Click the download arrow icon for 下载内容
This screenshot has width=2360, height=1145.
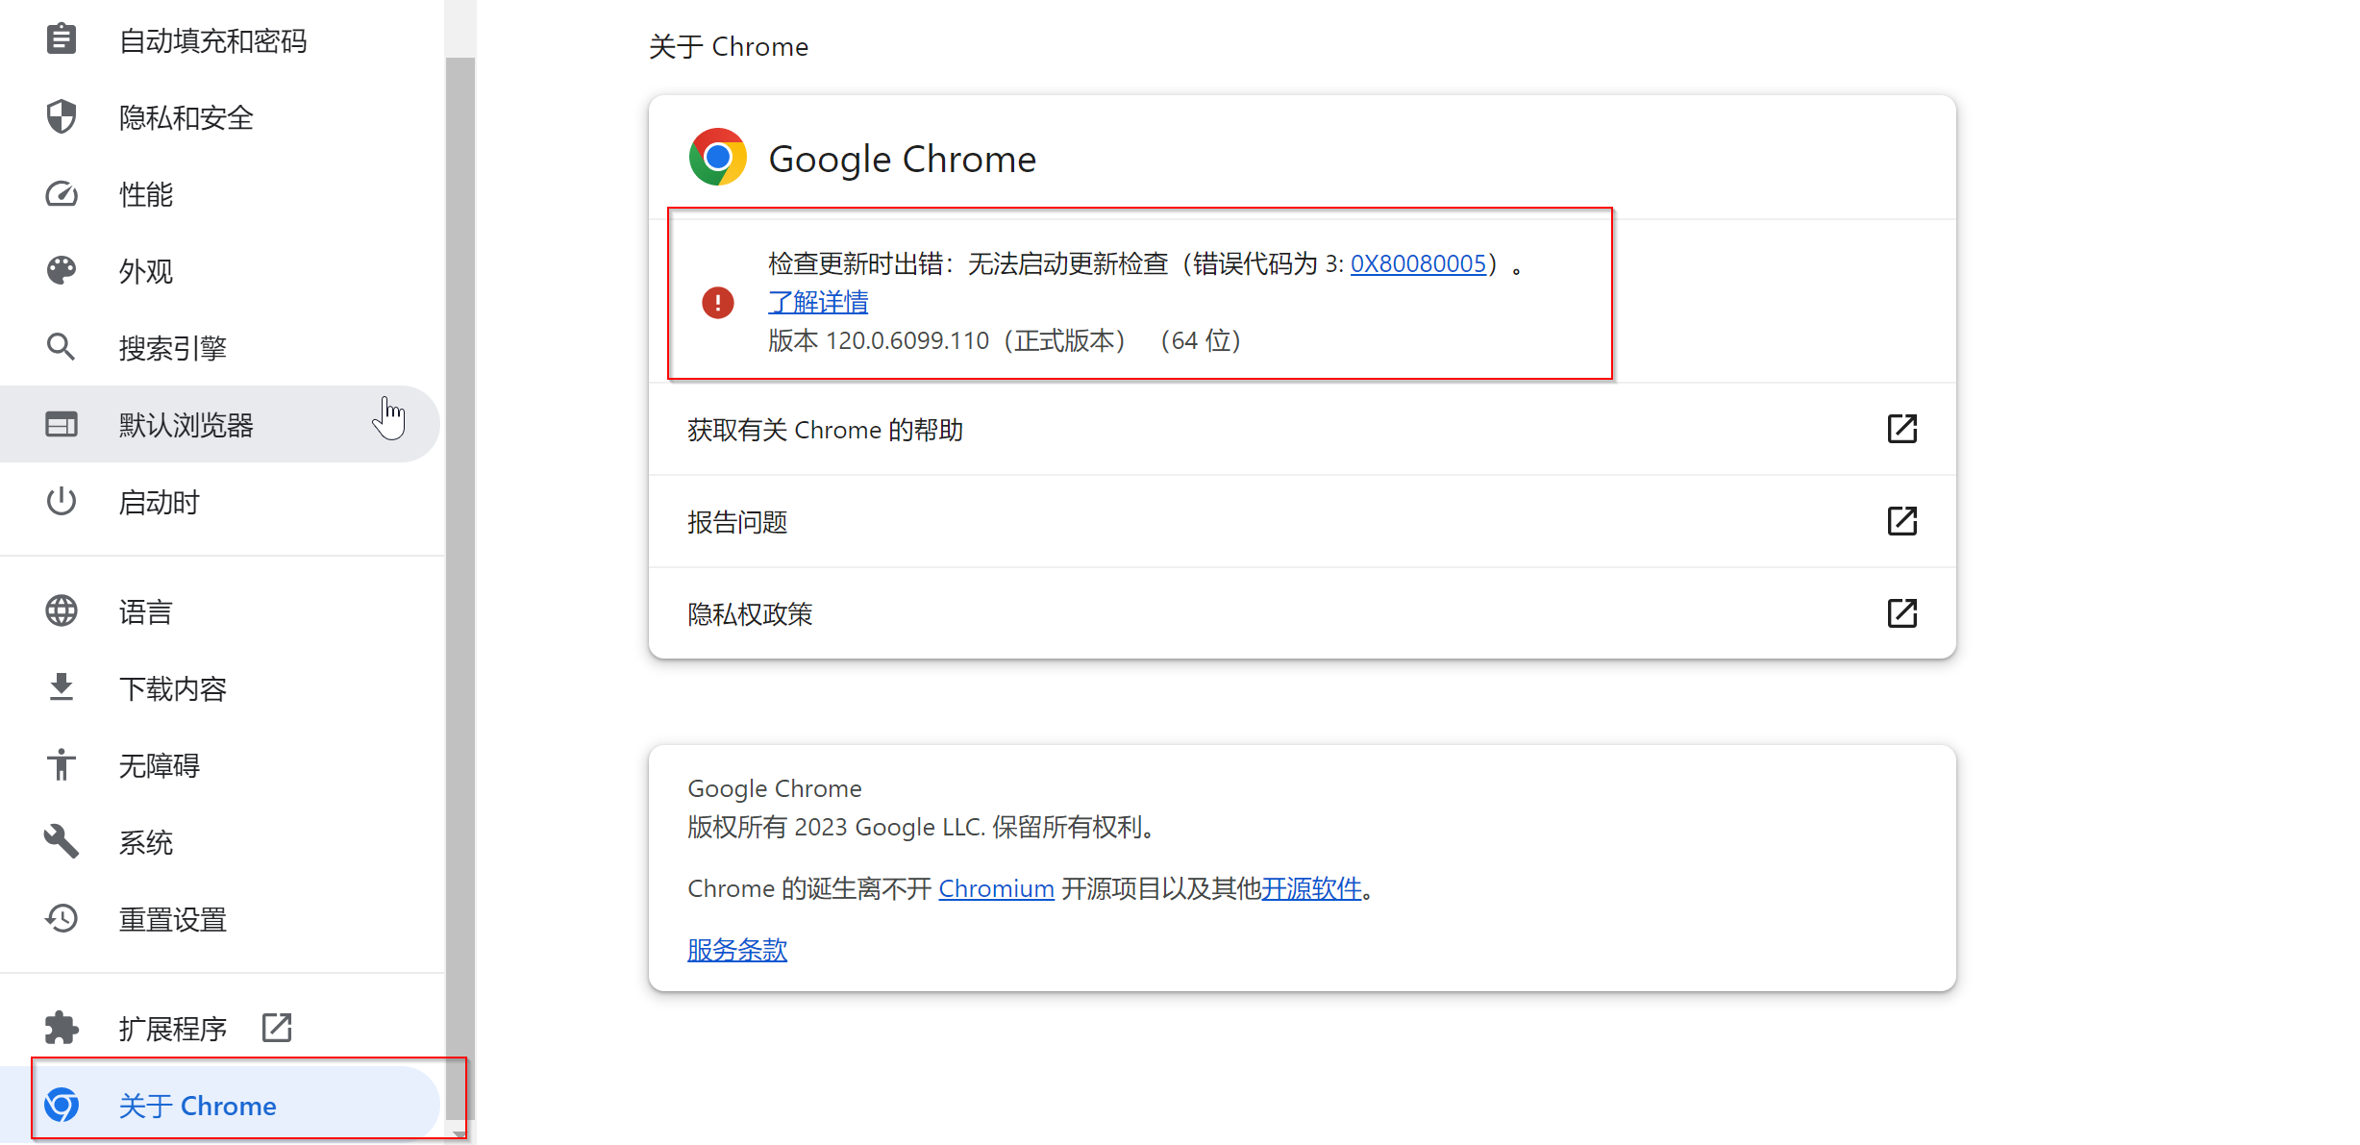tap(62, 688)
